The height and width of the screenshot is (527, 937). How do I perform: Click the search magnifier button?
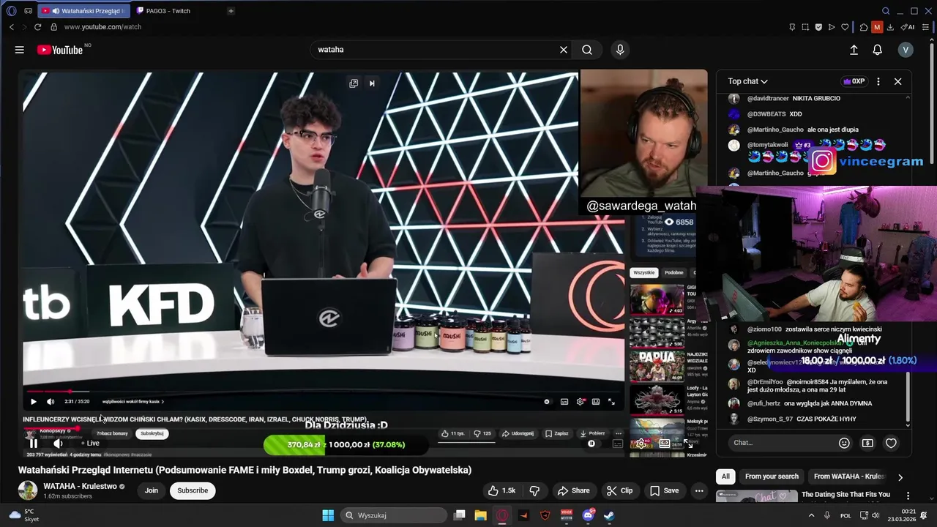pyautogui.click(x=587, y=50)
